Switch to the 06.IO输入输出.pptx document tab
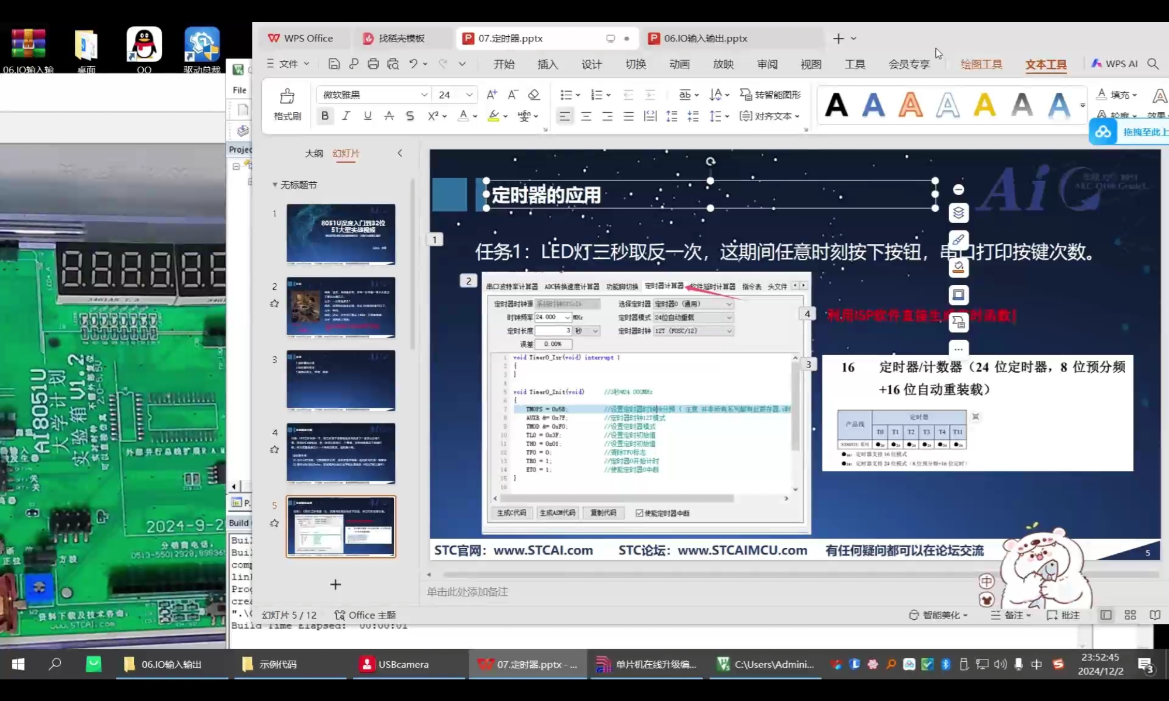This screenshot has height=701, width=1169. (x=705, y=38)
